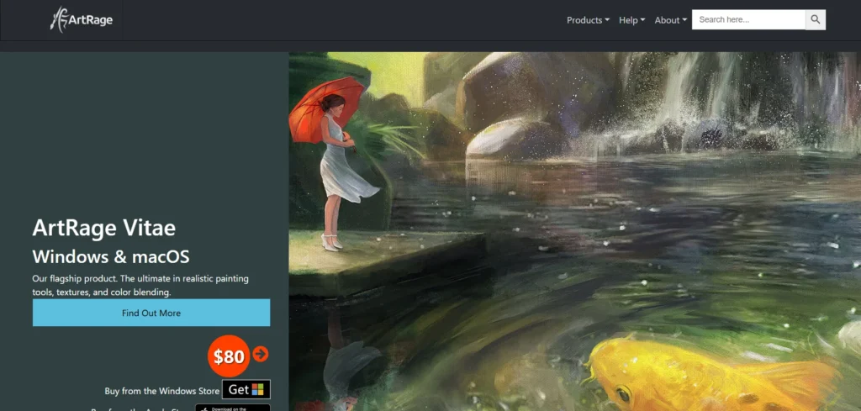Screen dimensions: 861x411
Task: Open the Download on the App Store badge
Action: 233,408
